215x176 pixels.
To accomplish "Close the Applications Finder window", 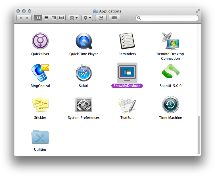I will [x=18, y=11].
